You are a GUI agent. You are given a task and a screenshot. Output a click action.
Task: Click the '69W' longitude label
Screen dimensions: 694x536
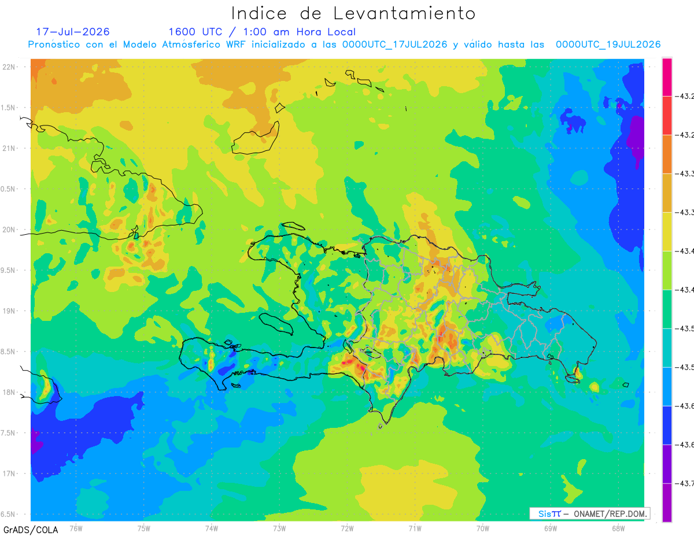point(551,528)
